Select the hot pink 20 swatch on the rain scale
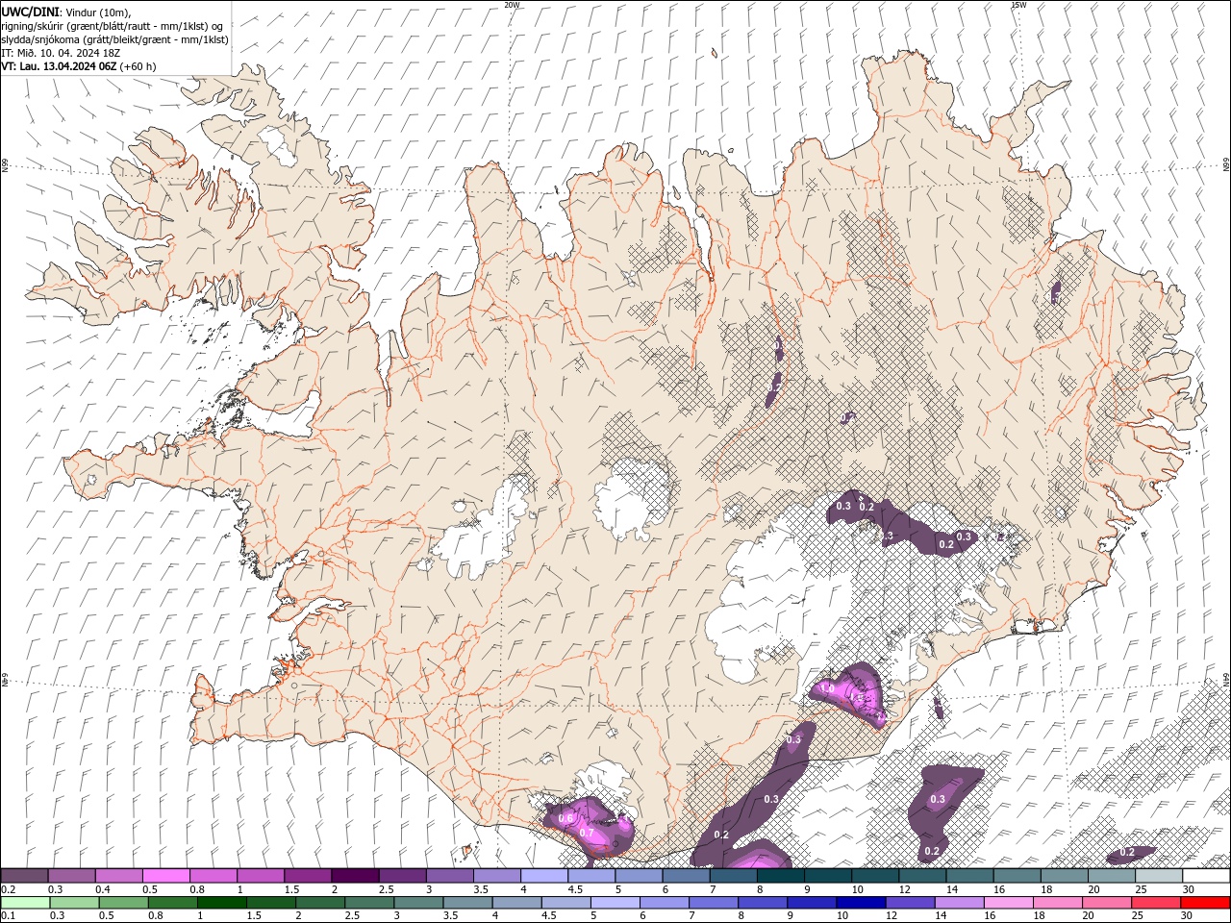This screenshot has width=1231, height=923. pos(1106,903)
